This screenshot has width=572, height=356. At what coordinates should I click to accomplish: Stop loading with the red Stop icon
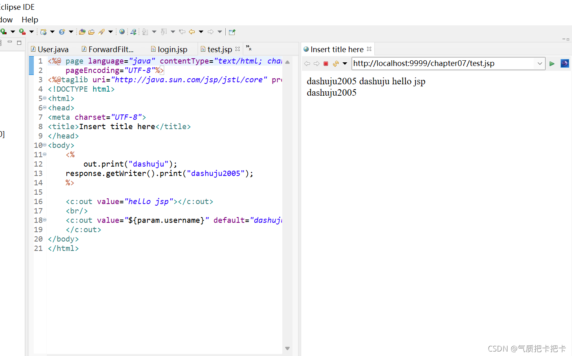(x=326, y=64)
